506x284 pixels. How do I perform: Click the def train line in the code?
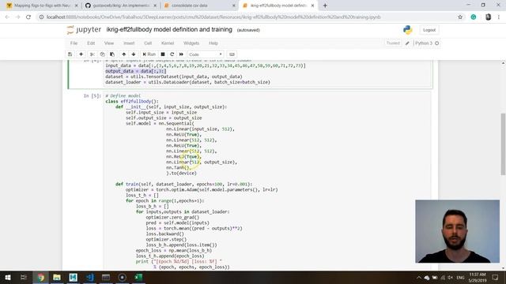pos(184,184)
